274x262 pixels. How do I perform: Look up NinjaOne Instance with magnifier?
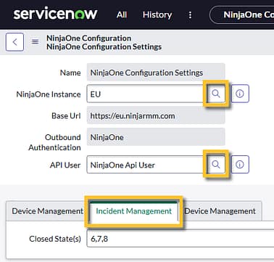(x=216, y=94)
